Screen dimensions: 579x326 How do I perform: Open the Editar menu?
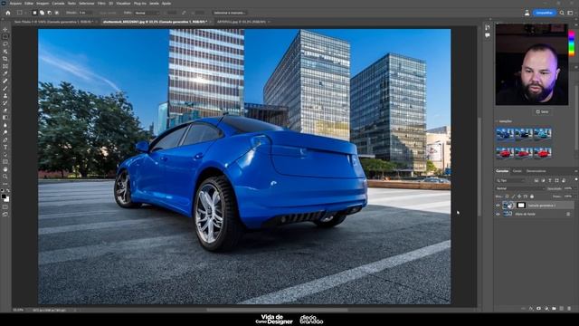click(x=29, y=4)
